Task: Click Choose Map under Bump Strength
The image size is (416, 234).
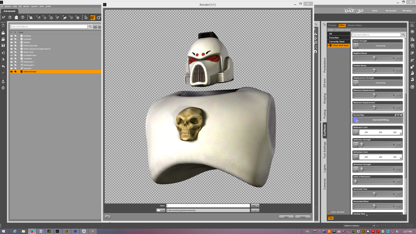Action: tap(381, 46)
